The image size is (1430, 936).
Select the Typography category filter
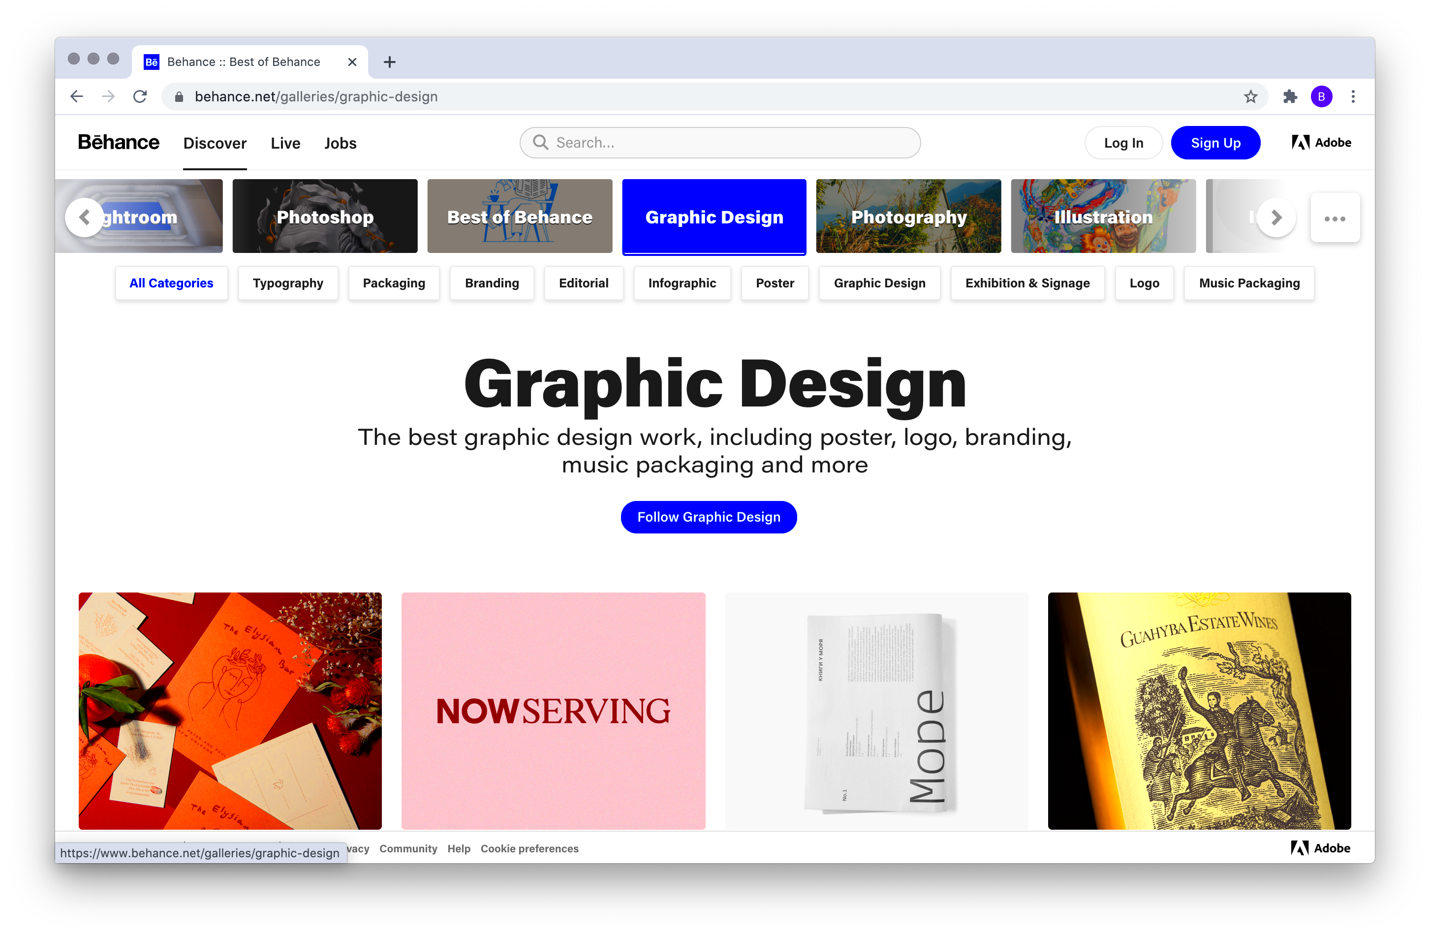[287, 283]
